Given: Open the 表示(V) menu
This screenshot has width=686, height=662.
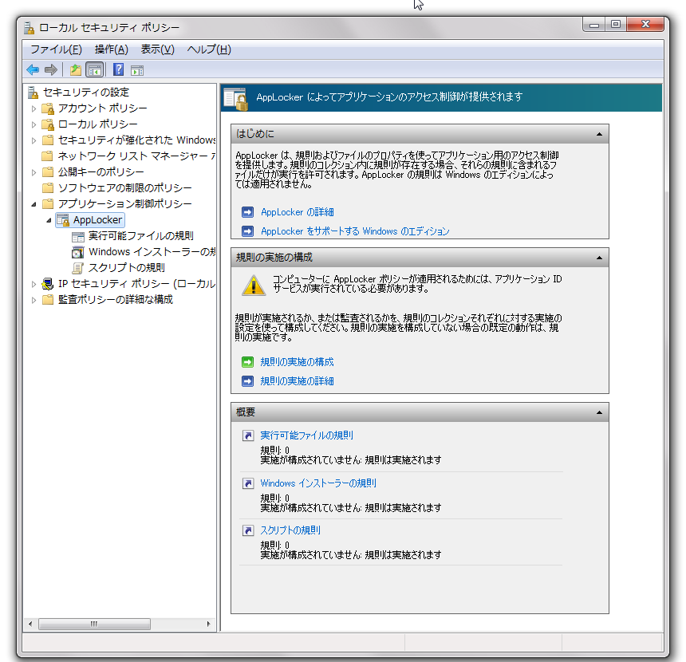Looking at the screenshot, I should click(157, 49).
